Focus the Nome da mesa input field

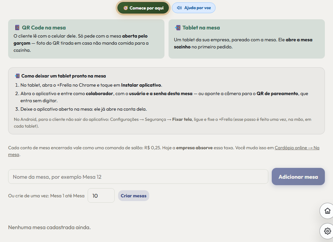tap(138, 177)
